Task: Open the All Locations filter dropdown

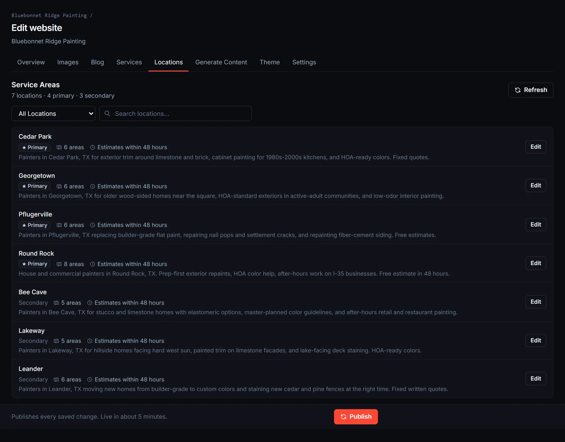Action: (x=53, y=114)
